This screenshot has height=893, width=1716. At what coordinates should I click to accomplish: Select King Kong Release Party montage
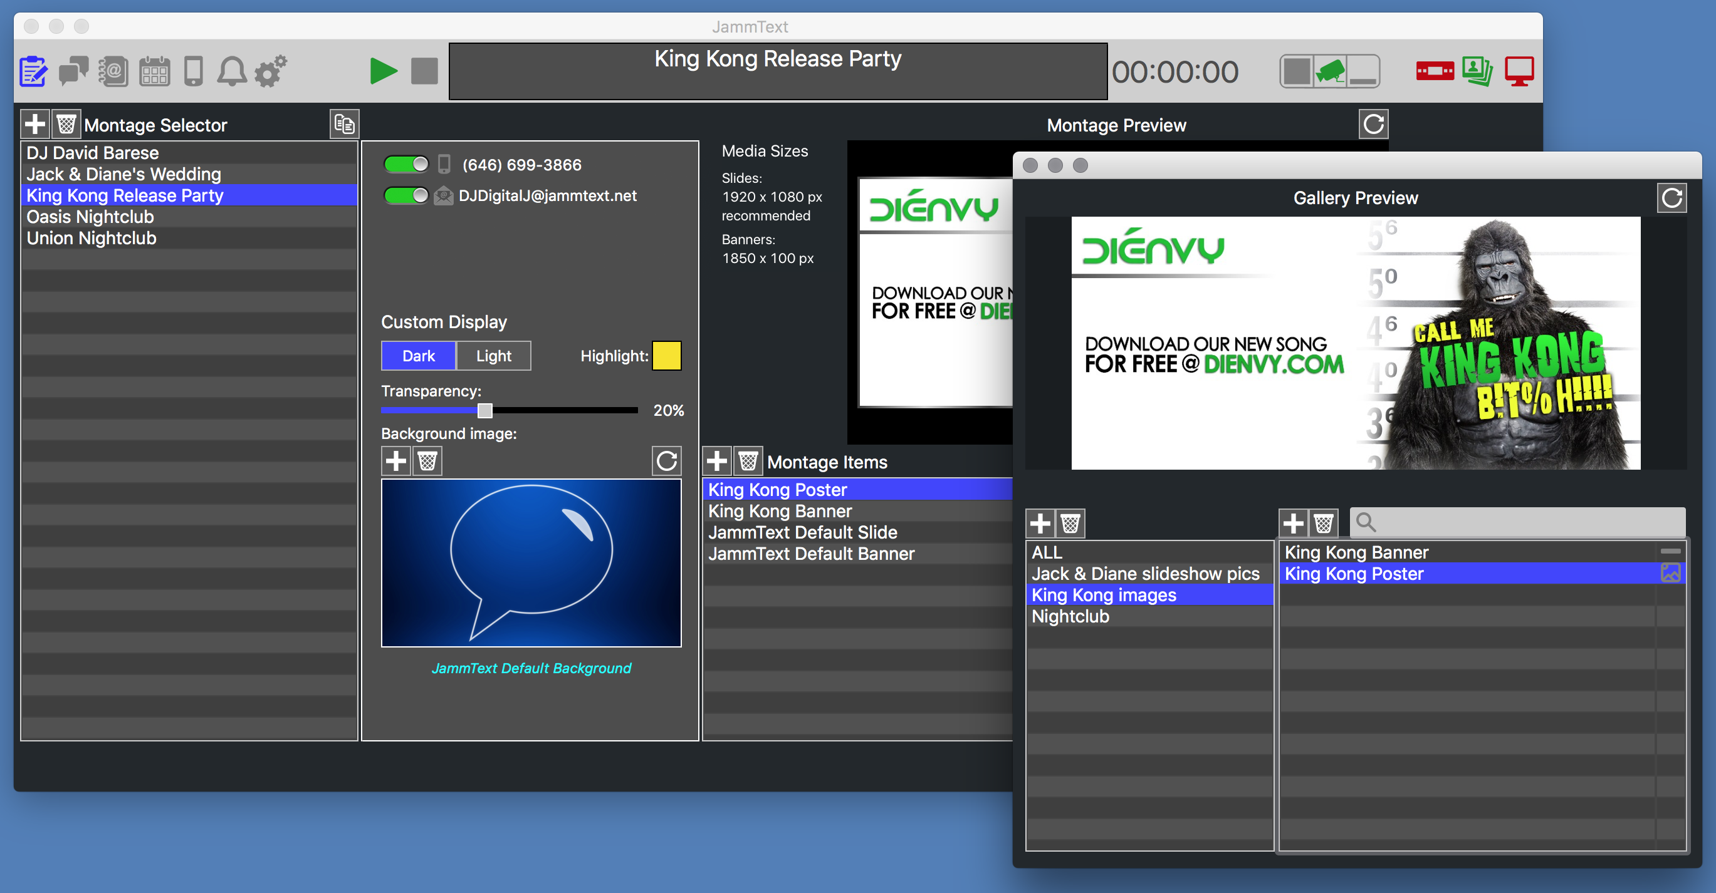(x=189, y=195)
